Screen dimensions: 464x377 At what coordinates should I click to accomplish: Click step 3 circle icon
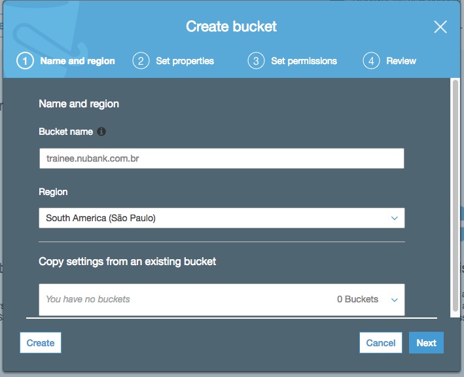click(255, 61)
